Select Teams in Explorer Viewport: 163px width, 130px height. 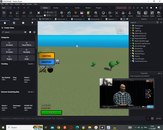pos(137,56)
